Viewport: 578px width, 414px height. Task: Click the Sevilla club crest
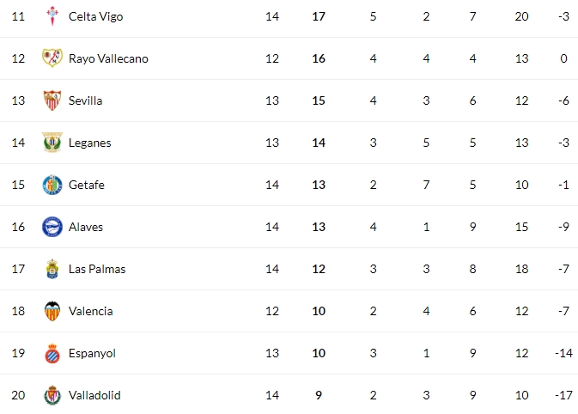[x=52, y=100]
